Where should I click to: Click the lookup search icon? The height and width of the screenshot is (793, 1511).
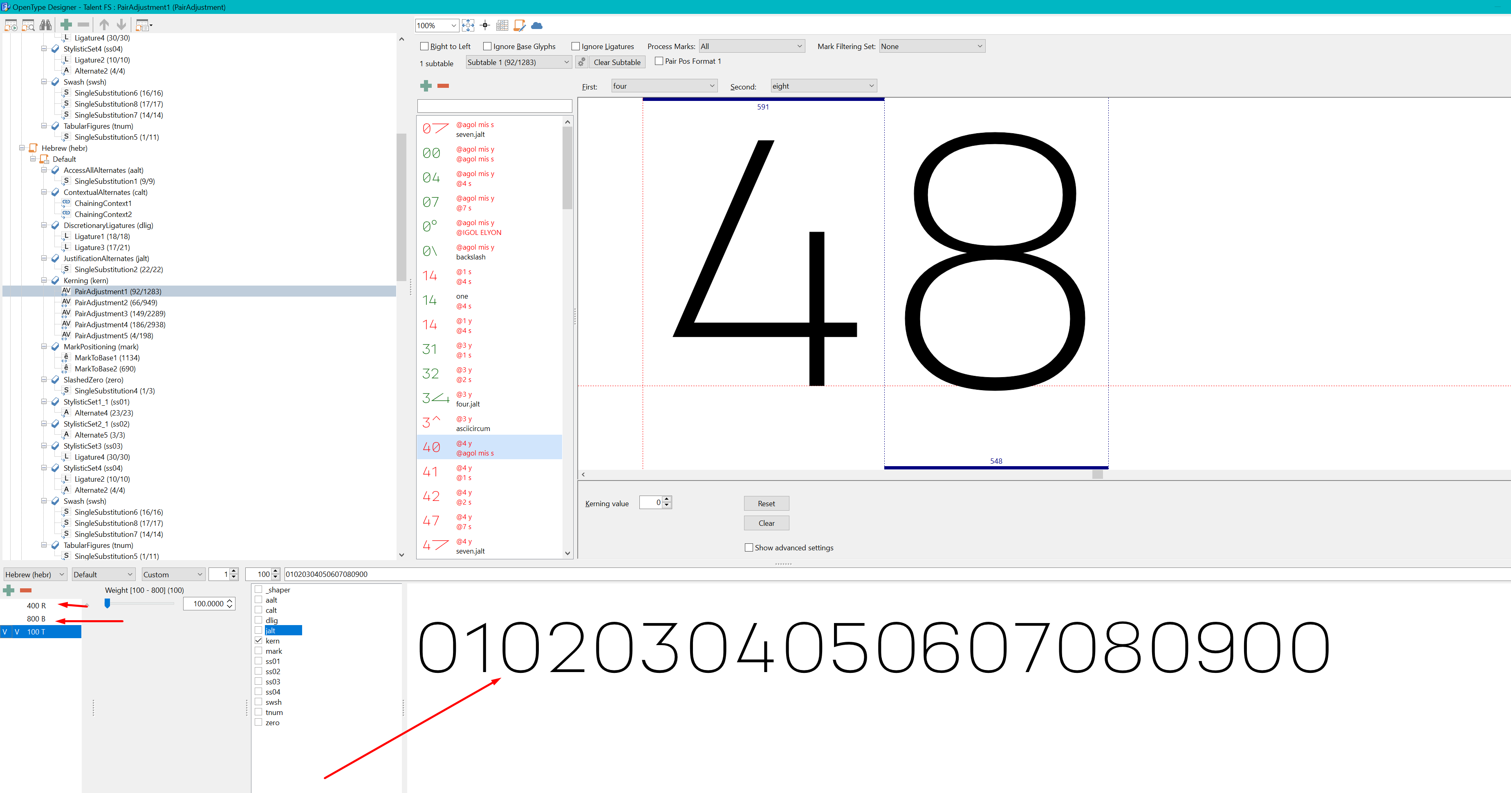[28, 25]
